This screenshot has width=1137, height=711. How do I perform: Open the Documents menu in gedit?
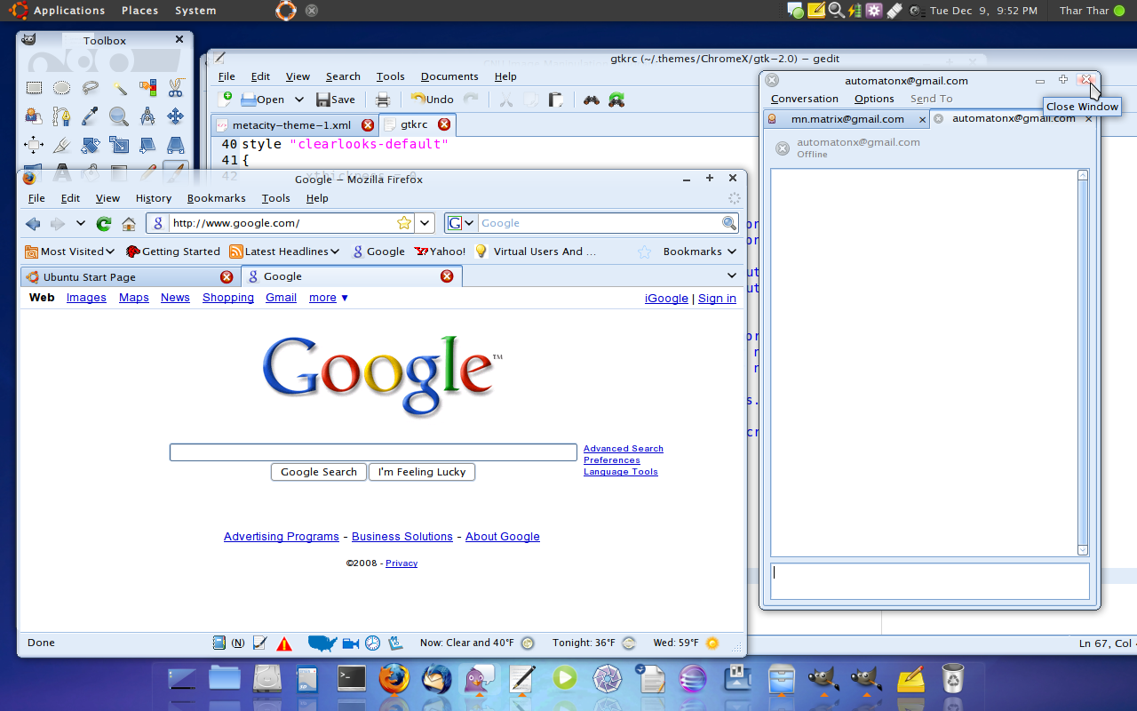point(449,76)
